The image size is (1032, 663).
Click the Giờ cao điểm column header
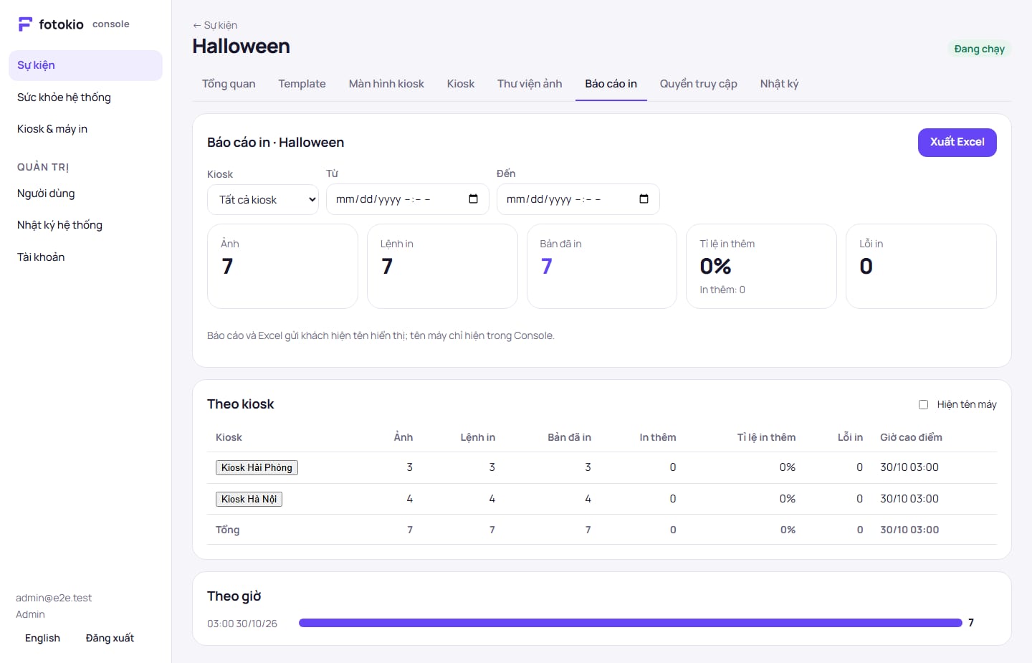pyautogui.click(x=911, y=437)
